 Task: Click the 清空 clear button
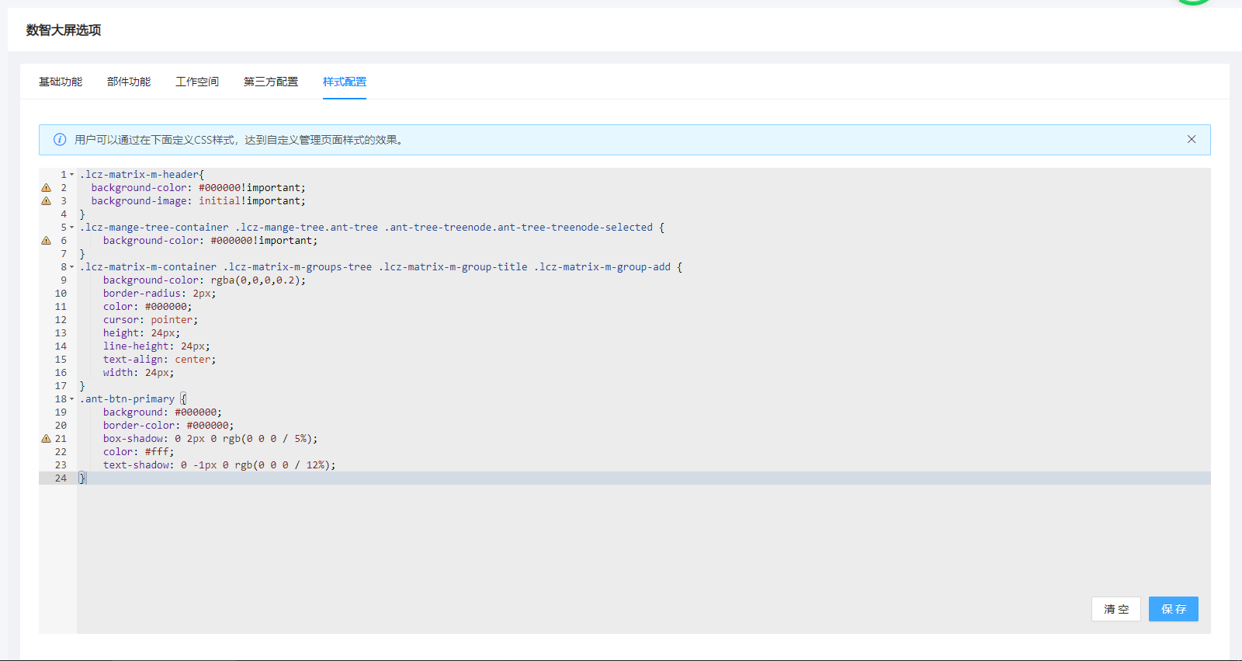[1115, 609]
